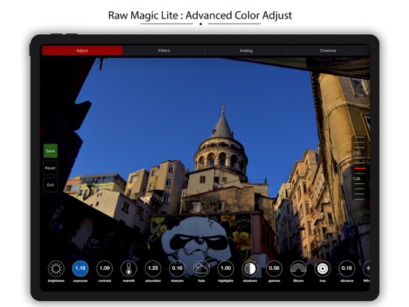Click the green Save button
The width and height of the screenshot is (409, 307).
[x=50, y=151]
